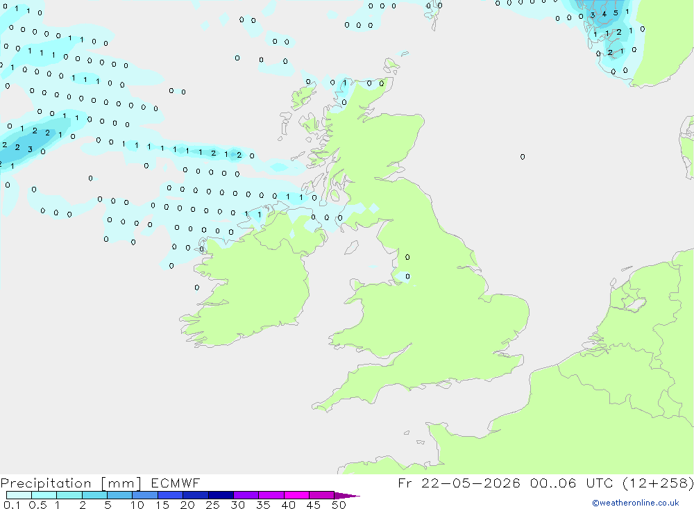Image resolution: width=694 pixels, height=509 pixels.
Task: Click the lightest 0.1 mm legend swatch
Action: coord(19,495)
